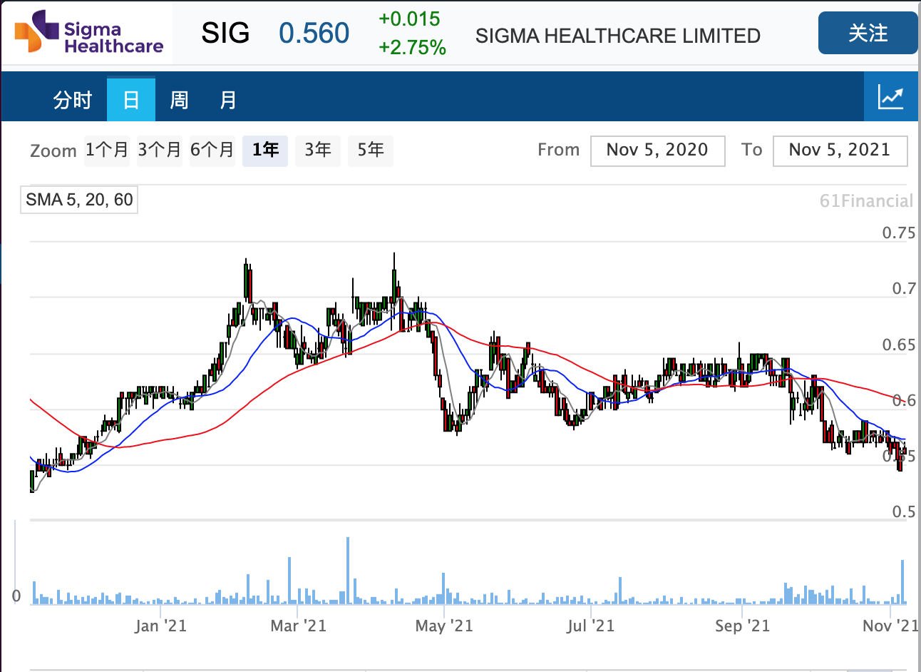Viewport: 921px width, 672px height.
Task: Click the 0.5 price axis label
Action: pyautogui.click(x=904, y=512)
